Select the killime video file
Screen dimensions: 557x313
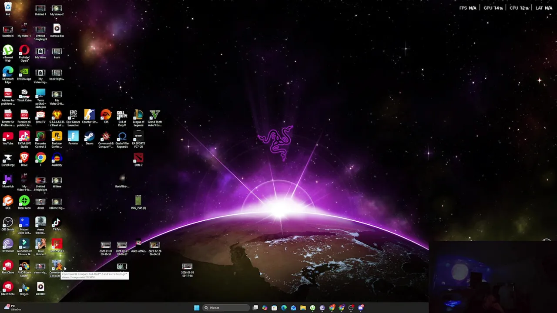[57, 181]
